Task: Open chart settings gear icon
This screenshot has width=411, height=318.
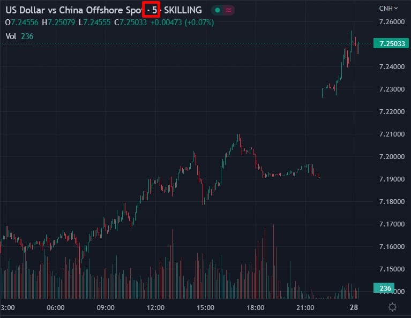Action: pos(392,307)
